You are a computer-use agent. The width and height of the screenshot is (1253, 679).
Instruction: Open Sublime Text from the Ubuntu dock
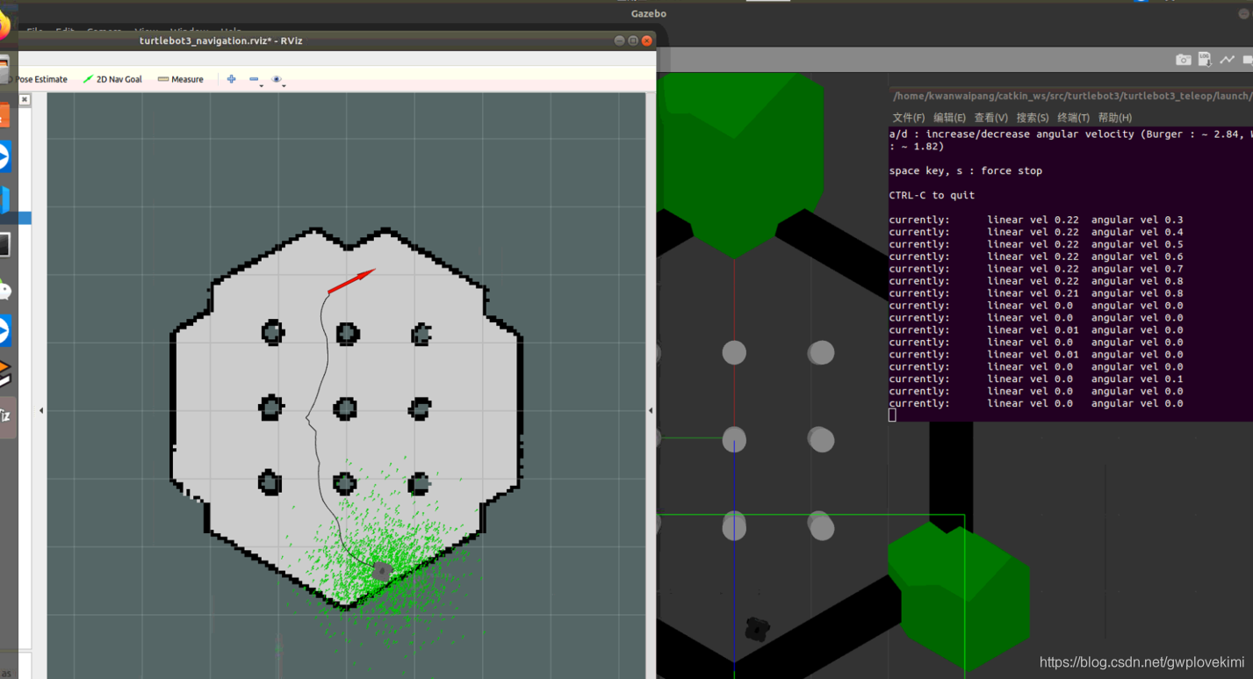[x=4, y=373]
